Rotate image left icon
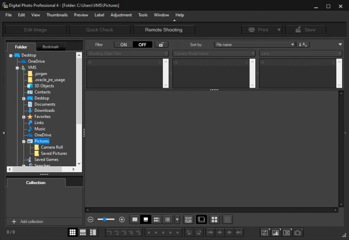 tap(189, 233)
